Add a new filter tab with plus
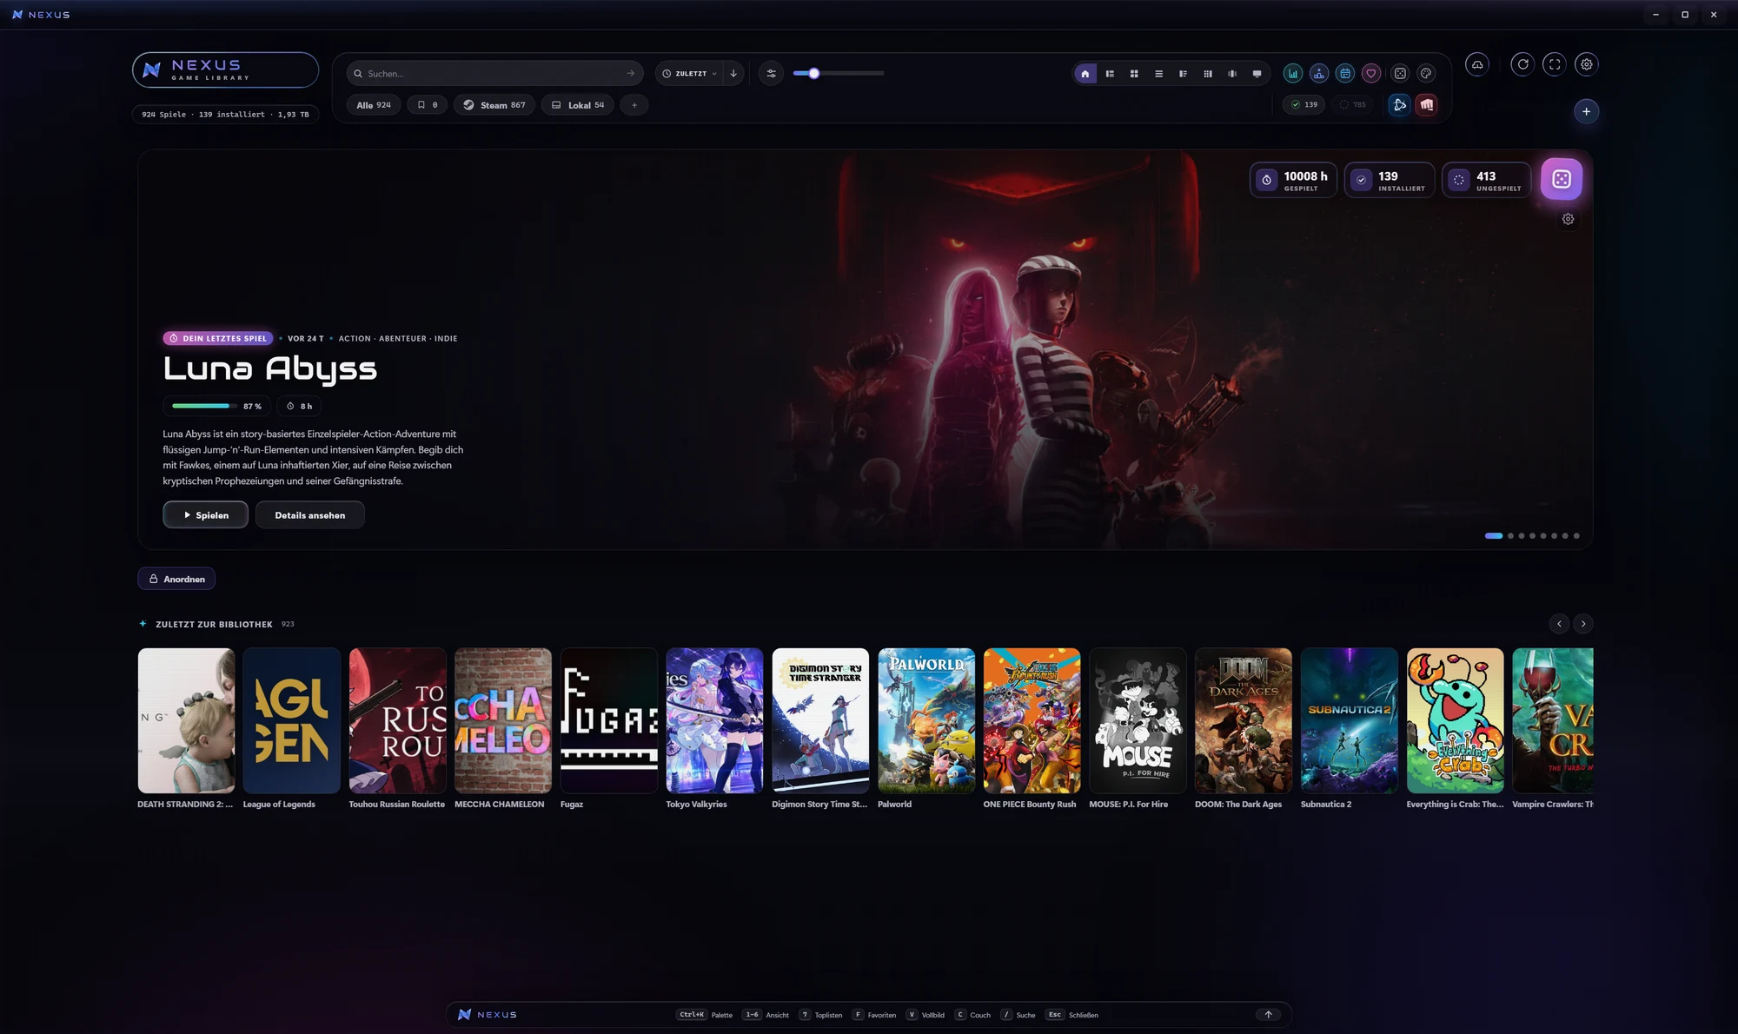The height and width of the screenshot is (1034, 1738). pos(634,105)
